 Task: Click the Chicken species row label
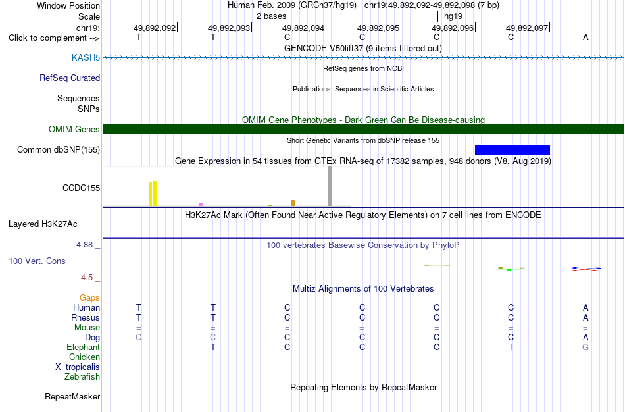coord(84,357)
